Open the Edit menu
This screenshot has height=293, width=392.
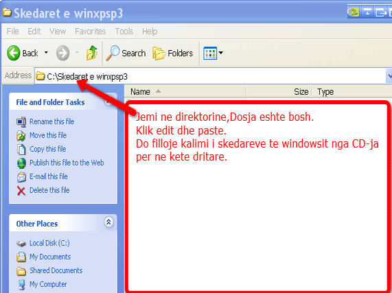pyautogui.click(x=34, y=32)
